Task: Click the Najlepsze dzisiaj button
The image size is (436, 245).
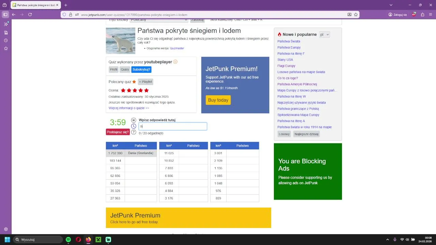Action: point(307,134)
